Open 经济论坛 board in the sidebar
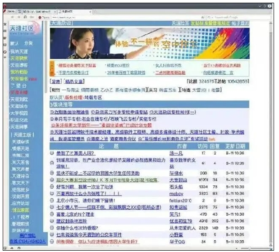 (20, 203)
